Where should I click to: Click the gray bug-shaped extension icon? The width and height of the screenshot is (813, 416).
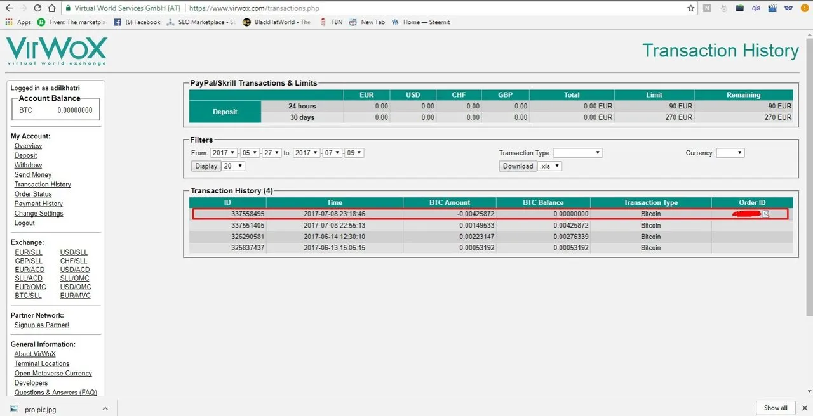(x=723, y=9)
